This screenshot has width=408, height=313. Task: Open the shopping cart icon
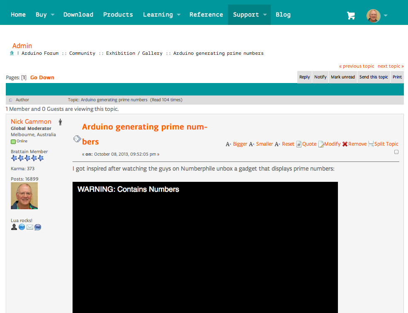(351, 15)
